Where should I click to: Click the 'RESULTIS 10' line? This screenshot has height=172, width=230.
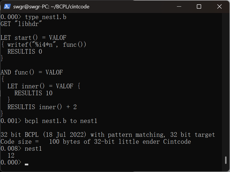(x=33, y=93)
